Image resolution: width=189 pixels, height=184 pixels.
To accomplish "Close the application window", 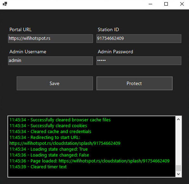I will point(182,4).
